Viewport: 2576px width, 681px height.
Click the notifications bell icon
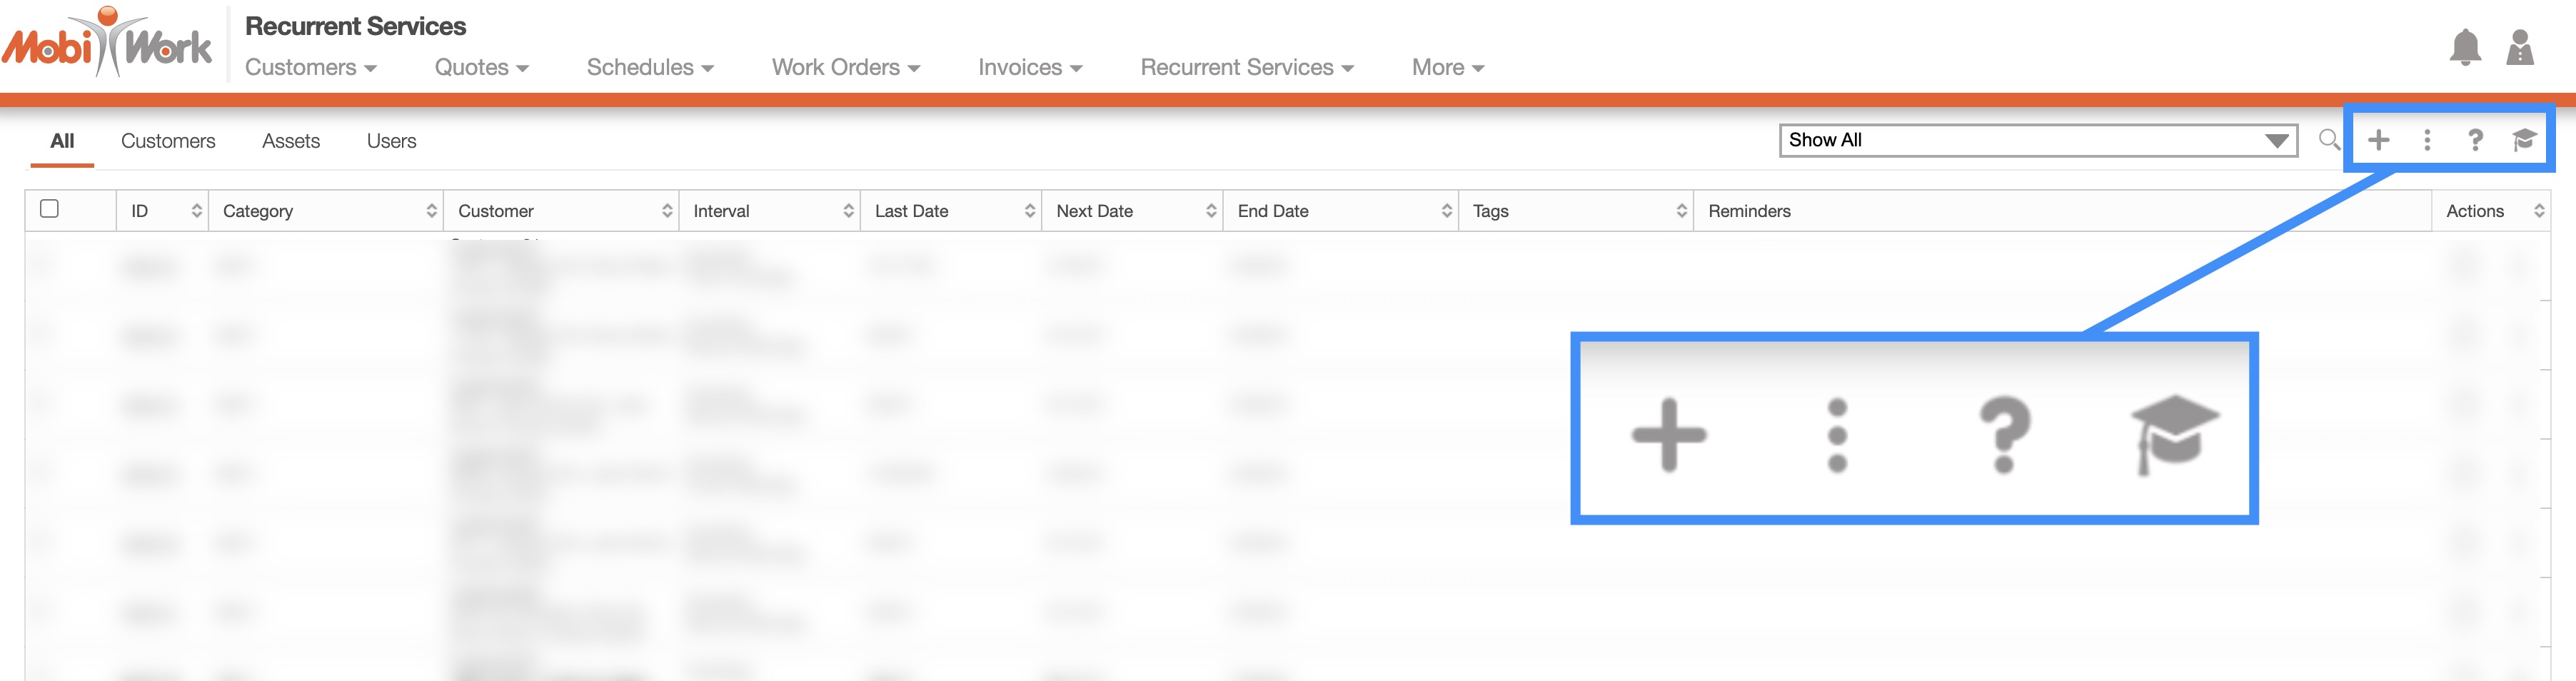point(2464,47)
